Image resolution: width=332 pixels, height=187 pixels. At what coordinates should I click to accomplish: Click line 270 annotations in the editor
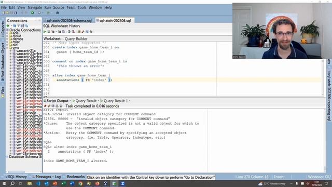click(68, 80)
